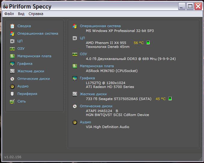Click the Windows flag icon beside Операционная система in sidebar
Viewport: 204px width, 163px height.
point(12,33)
